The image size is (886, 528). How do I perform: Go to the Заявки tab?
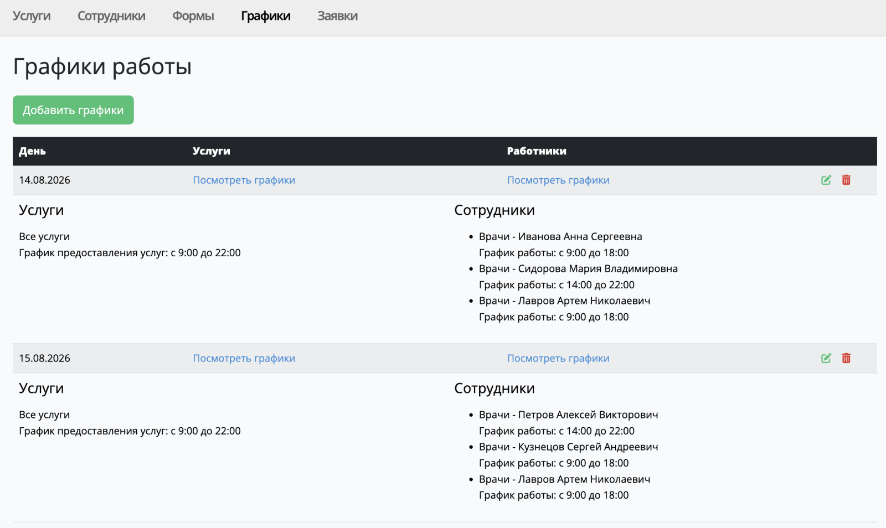(x=337, y=16)
